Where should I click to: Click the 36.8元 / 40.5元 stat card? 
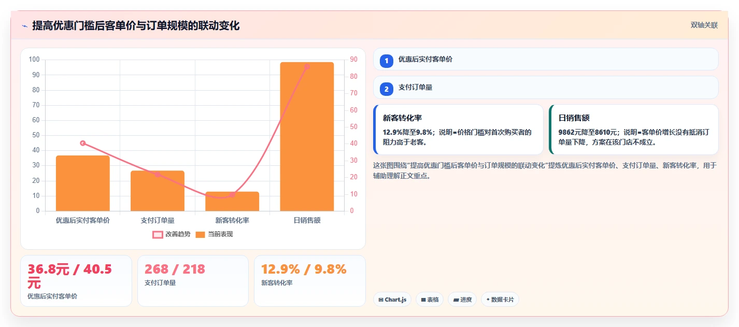76,281
